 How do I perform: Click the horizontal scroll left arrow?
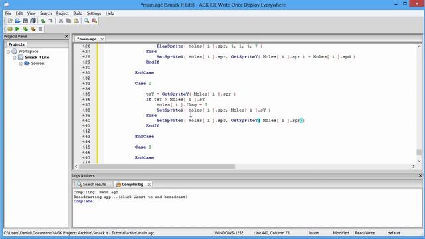point(76,167)
